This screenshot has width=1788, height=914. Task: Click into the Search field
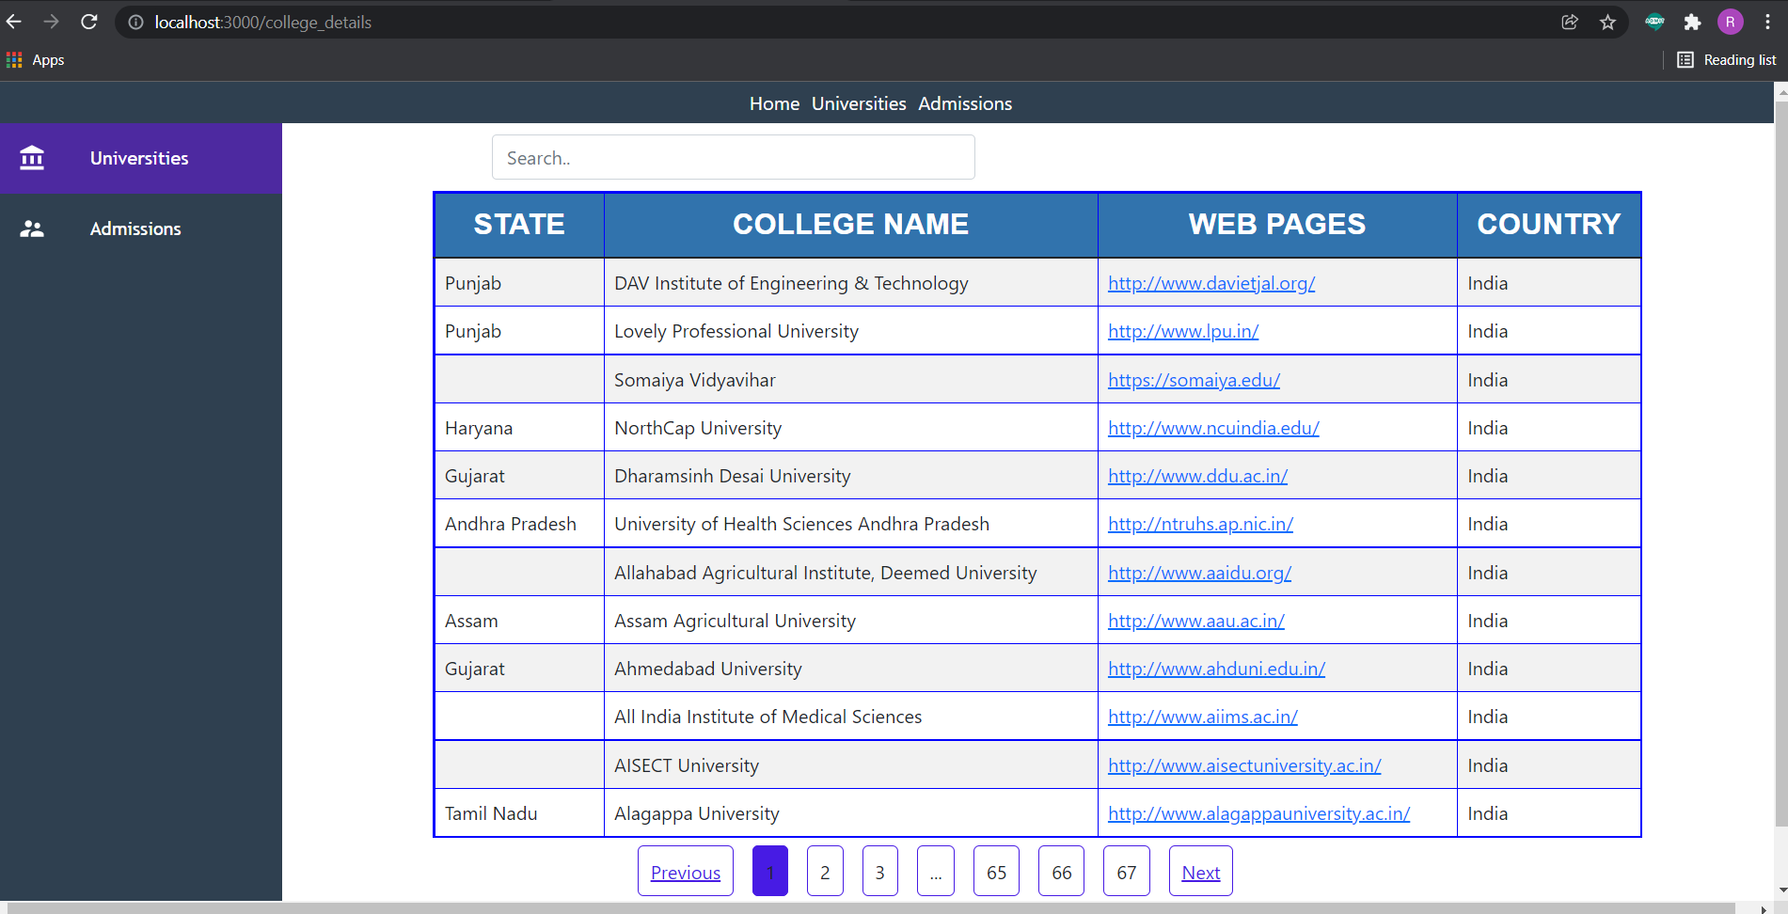pos(733,157)
